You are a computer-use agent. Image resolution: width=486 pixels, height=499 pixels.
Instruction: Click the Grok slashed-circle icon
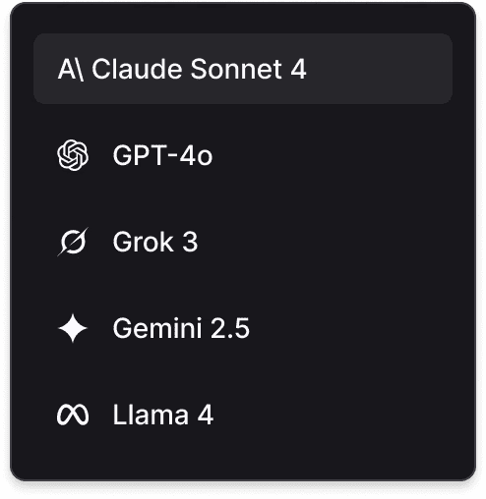point(73,242)
